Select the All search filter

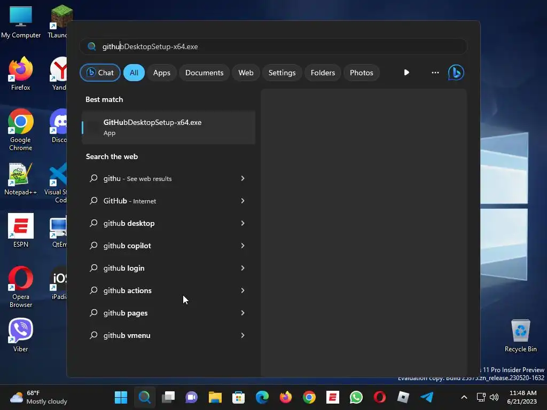[134, 73]
